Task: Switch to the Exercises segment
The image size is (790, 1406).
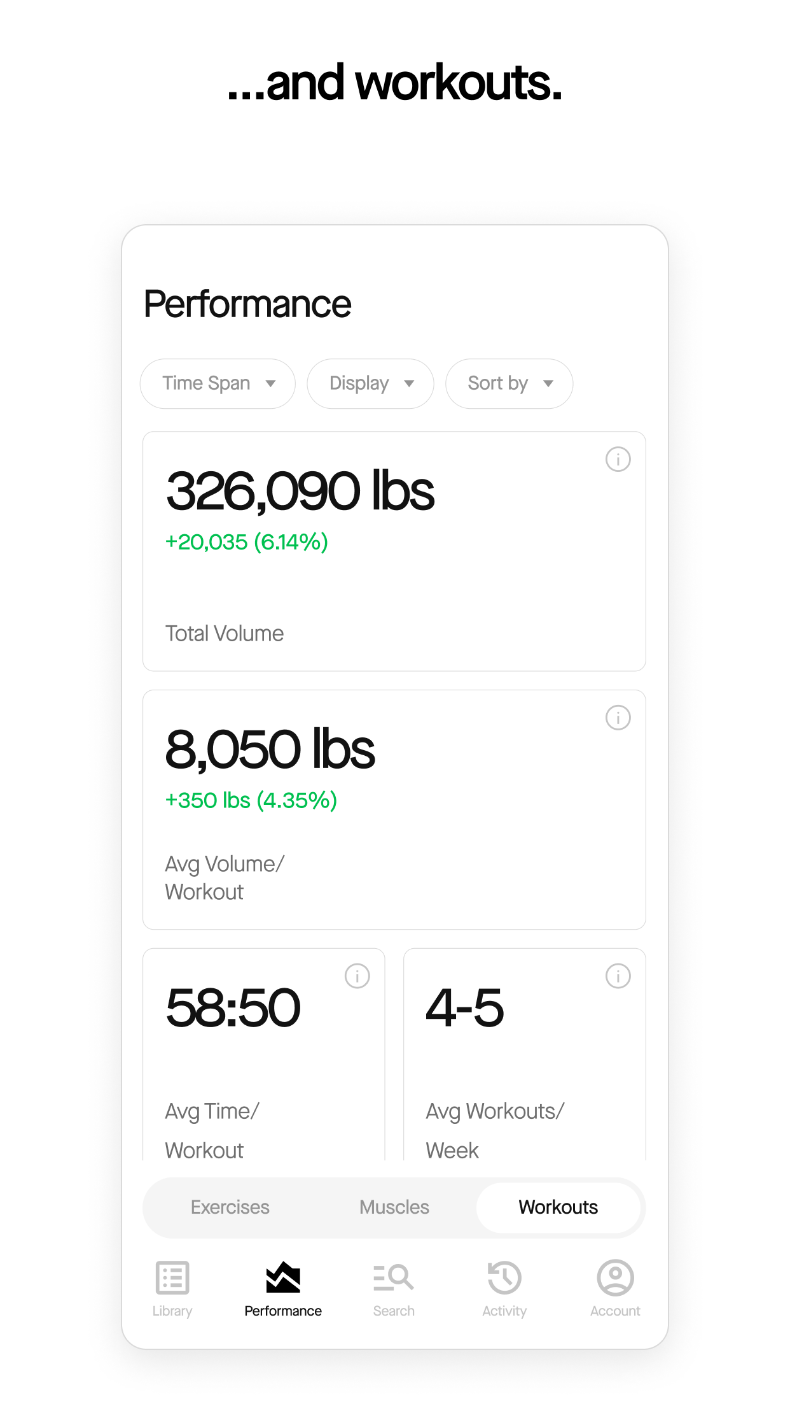Action: coord(230,1207)
